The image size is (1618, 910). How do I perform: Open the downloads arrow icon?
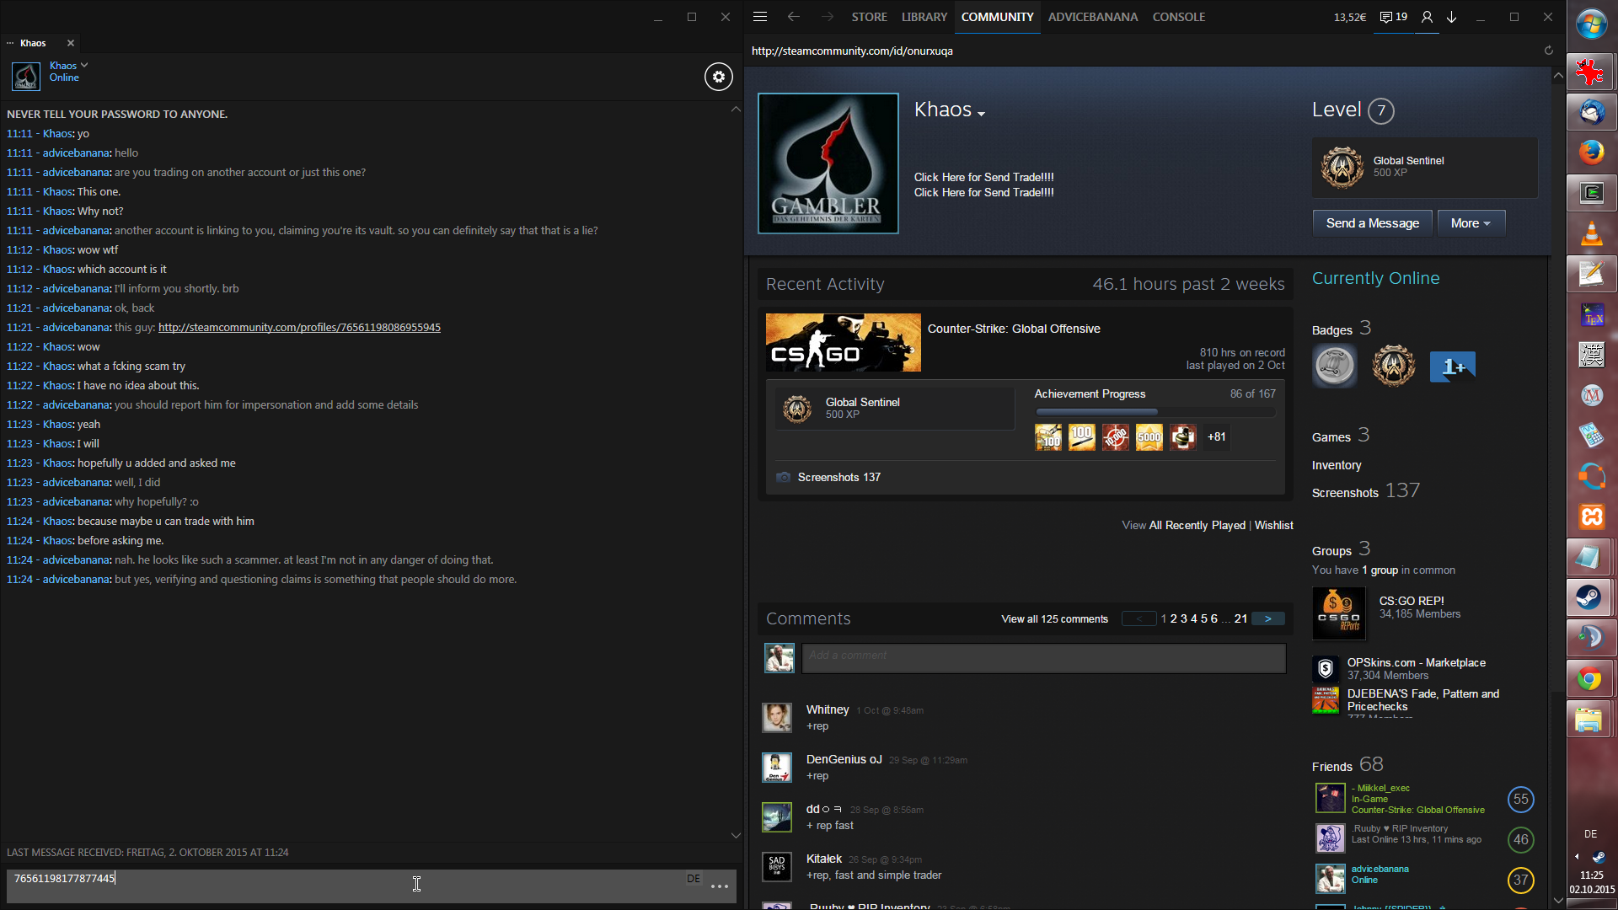click(1451, 17)
